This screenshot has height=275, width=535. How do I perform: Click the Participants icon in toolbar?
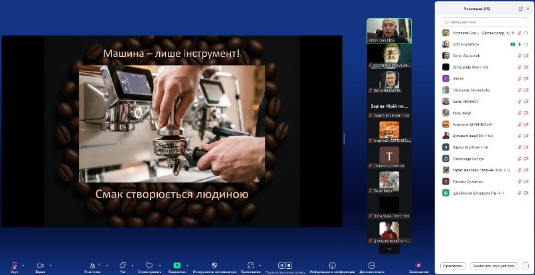(x=92, y=266)
